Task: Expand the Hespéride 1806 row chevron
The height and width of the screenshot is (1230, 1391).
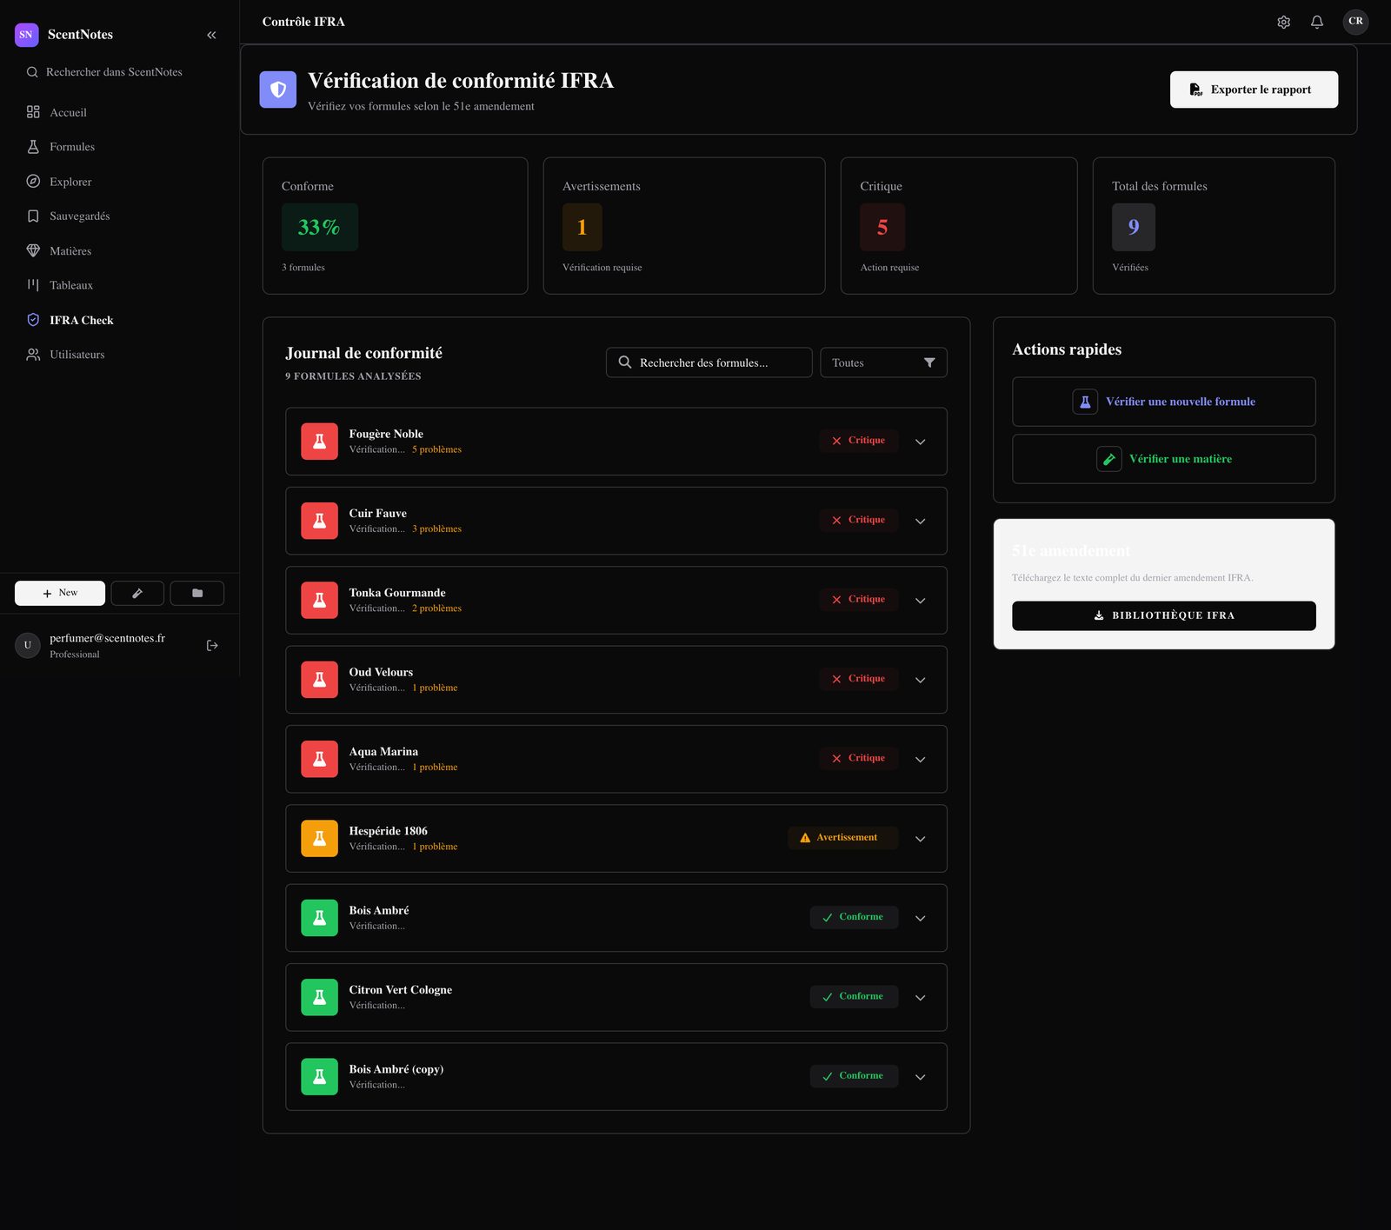Action: click(920, 839)
